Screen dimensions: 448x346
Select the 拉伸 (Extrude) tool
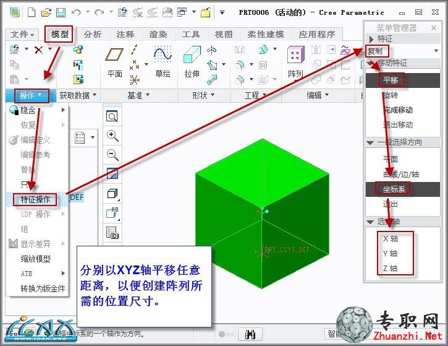192,62
